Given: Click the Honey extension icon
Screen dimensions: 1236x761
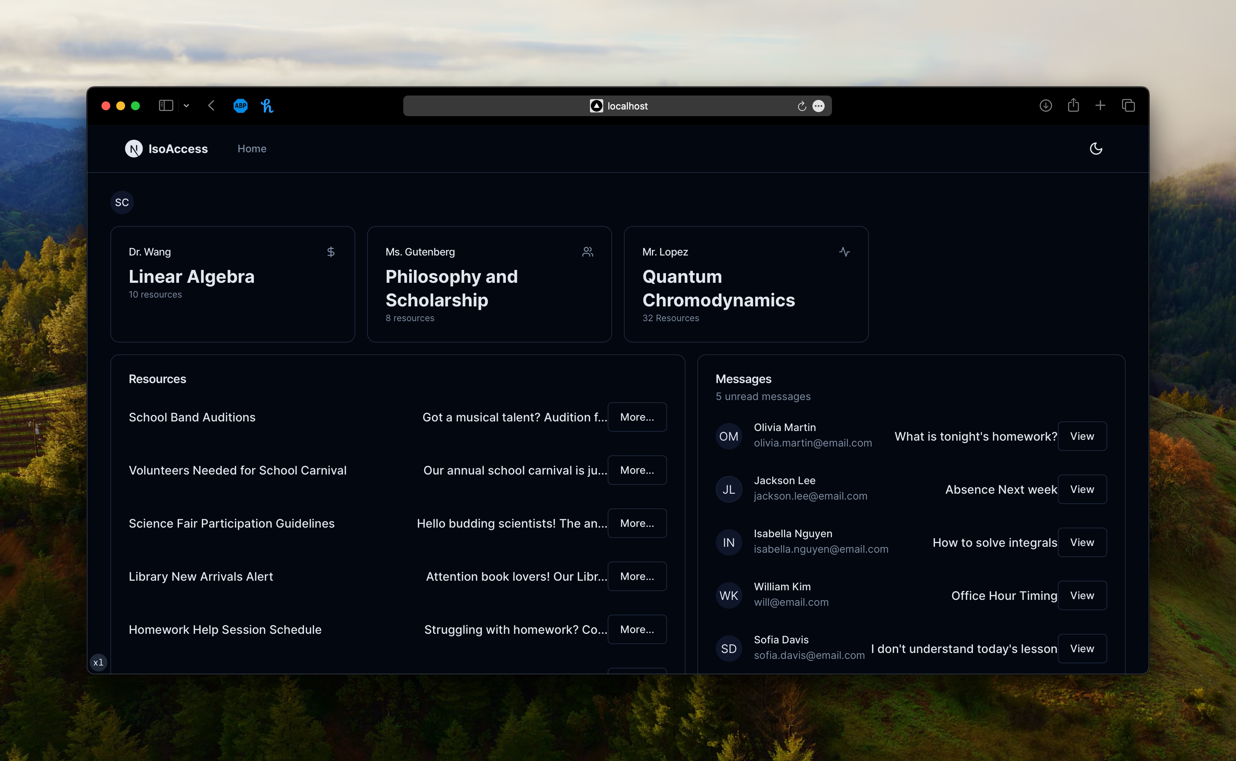Looking at the screenshot, I should point(267,106).
